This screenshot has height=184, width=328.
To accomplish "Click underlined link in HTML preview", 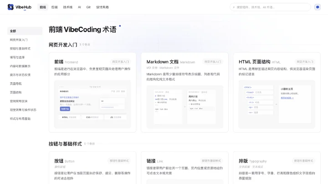I will tap(287, 98).
